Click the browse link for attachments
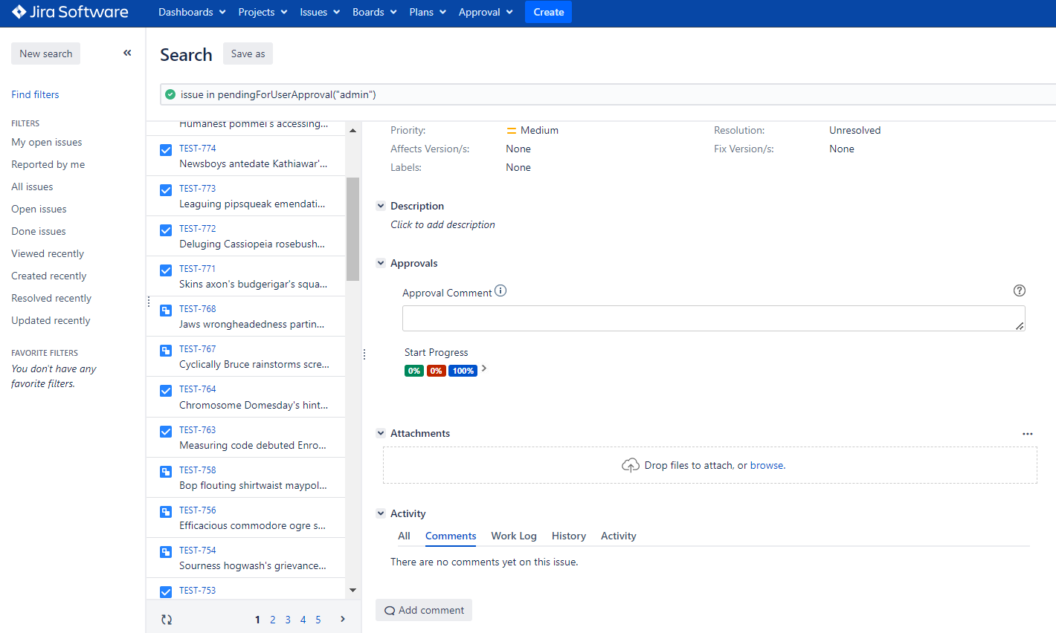1056x633 pixels. click(767, 465)
